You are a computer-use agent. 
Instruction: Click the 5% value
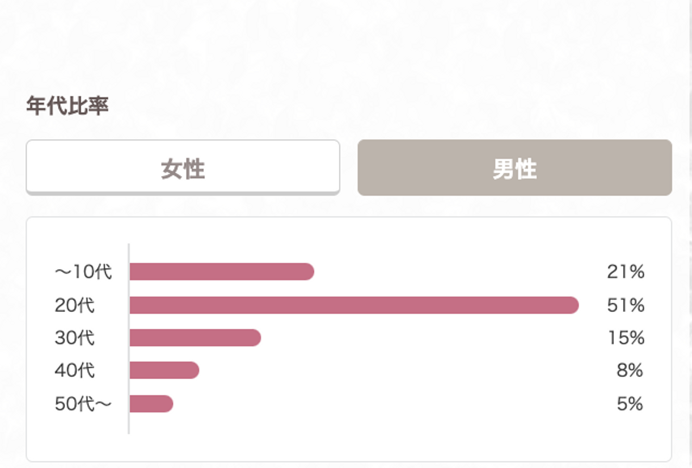click(630, 404)
